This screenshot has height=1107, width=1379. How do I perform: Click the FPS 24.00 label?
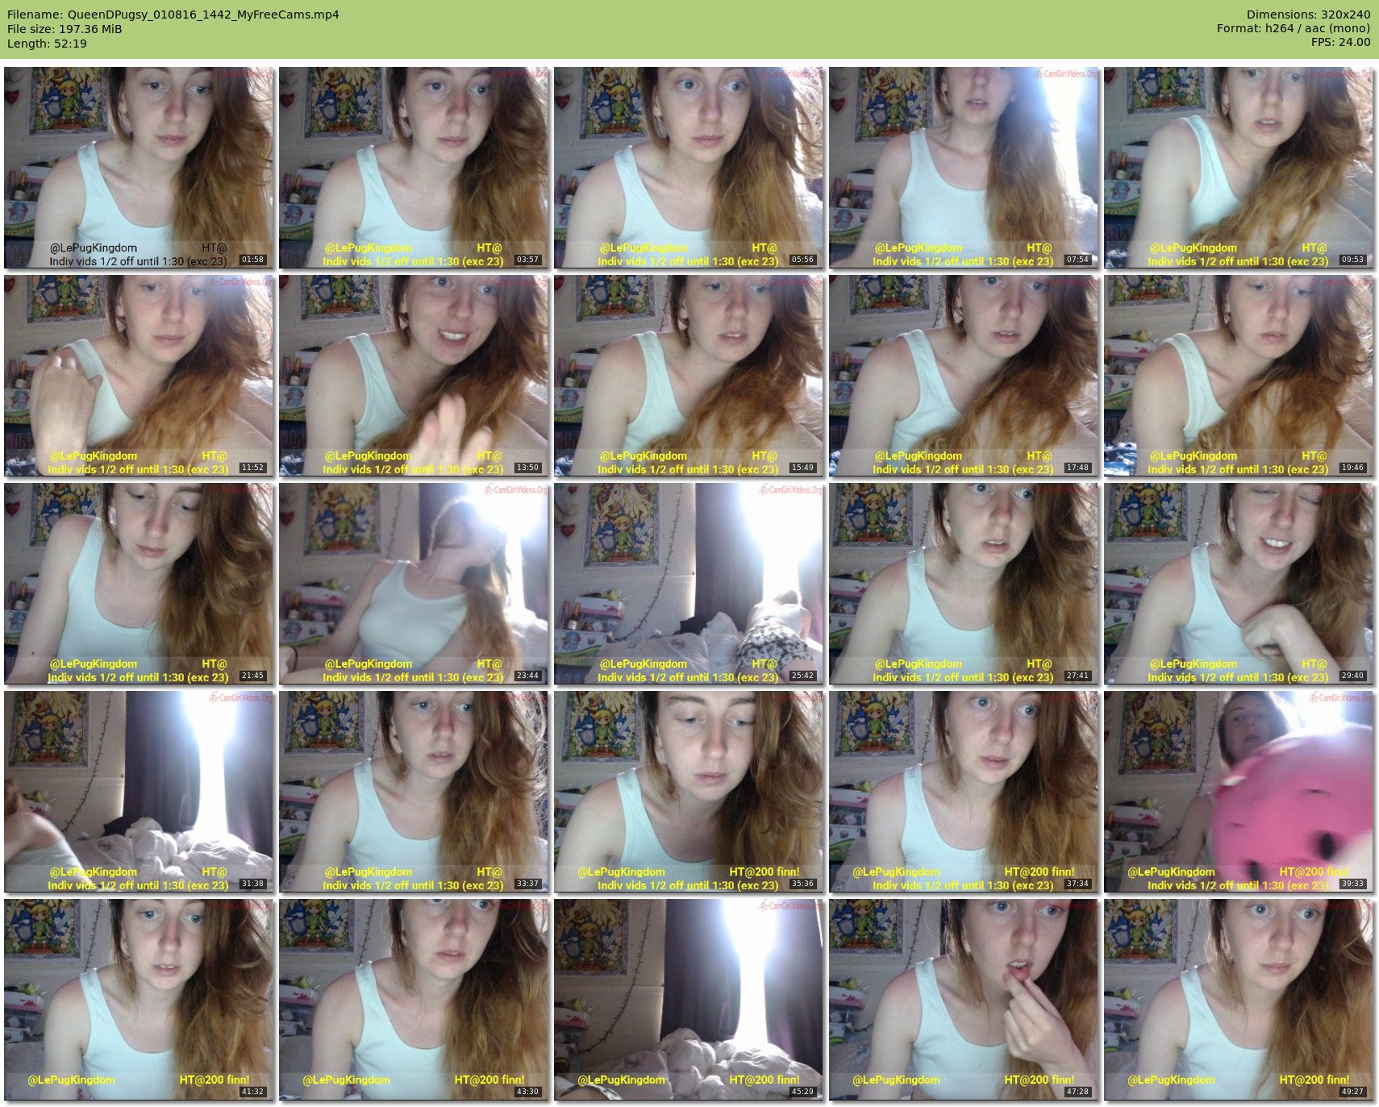(1340, 42)
